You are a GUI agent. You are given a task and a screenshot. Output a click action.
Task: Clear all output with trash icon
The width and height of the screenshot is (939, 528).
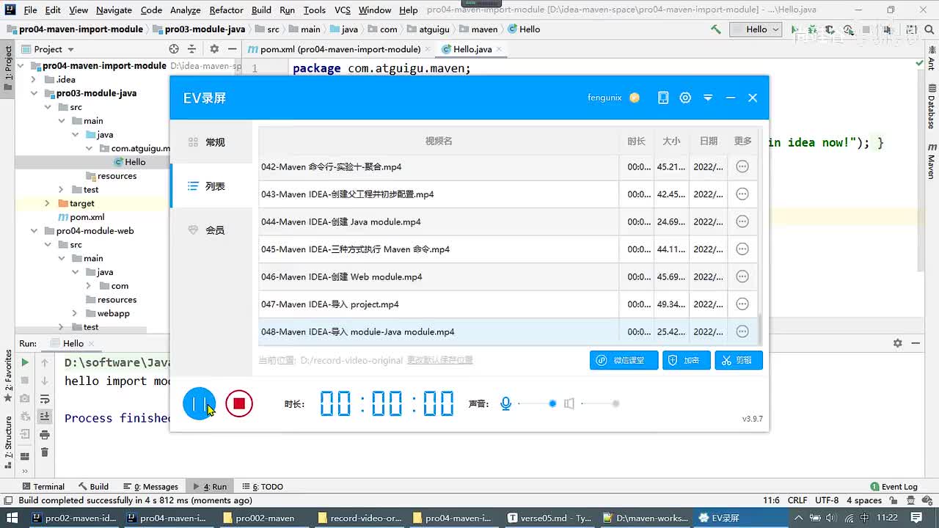tap(45, 452)
